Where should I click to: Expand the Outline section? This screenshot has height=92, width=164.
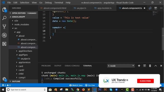click(16, 81)
